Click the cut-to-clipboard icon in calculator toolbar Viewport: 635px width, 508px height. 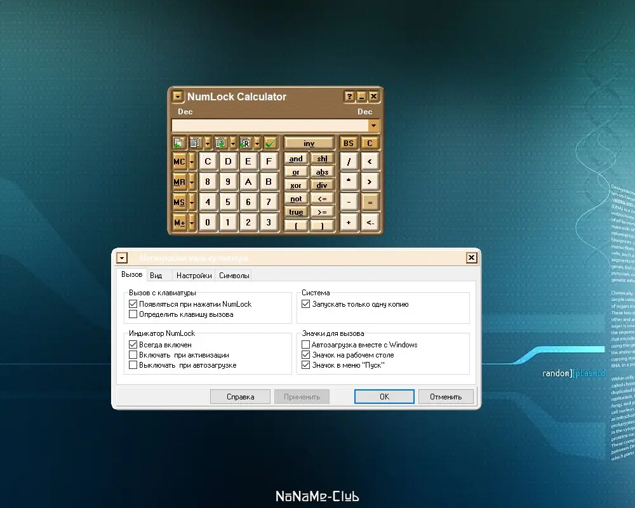pos(178,143)
